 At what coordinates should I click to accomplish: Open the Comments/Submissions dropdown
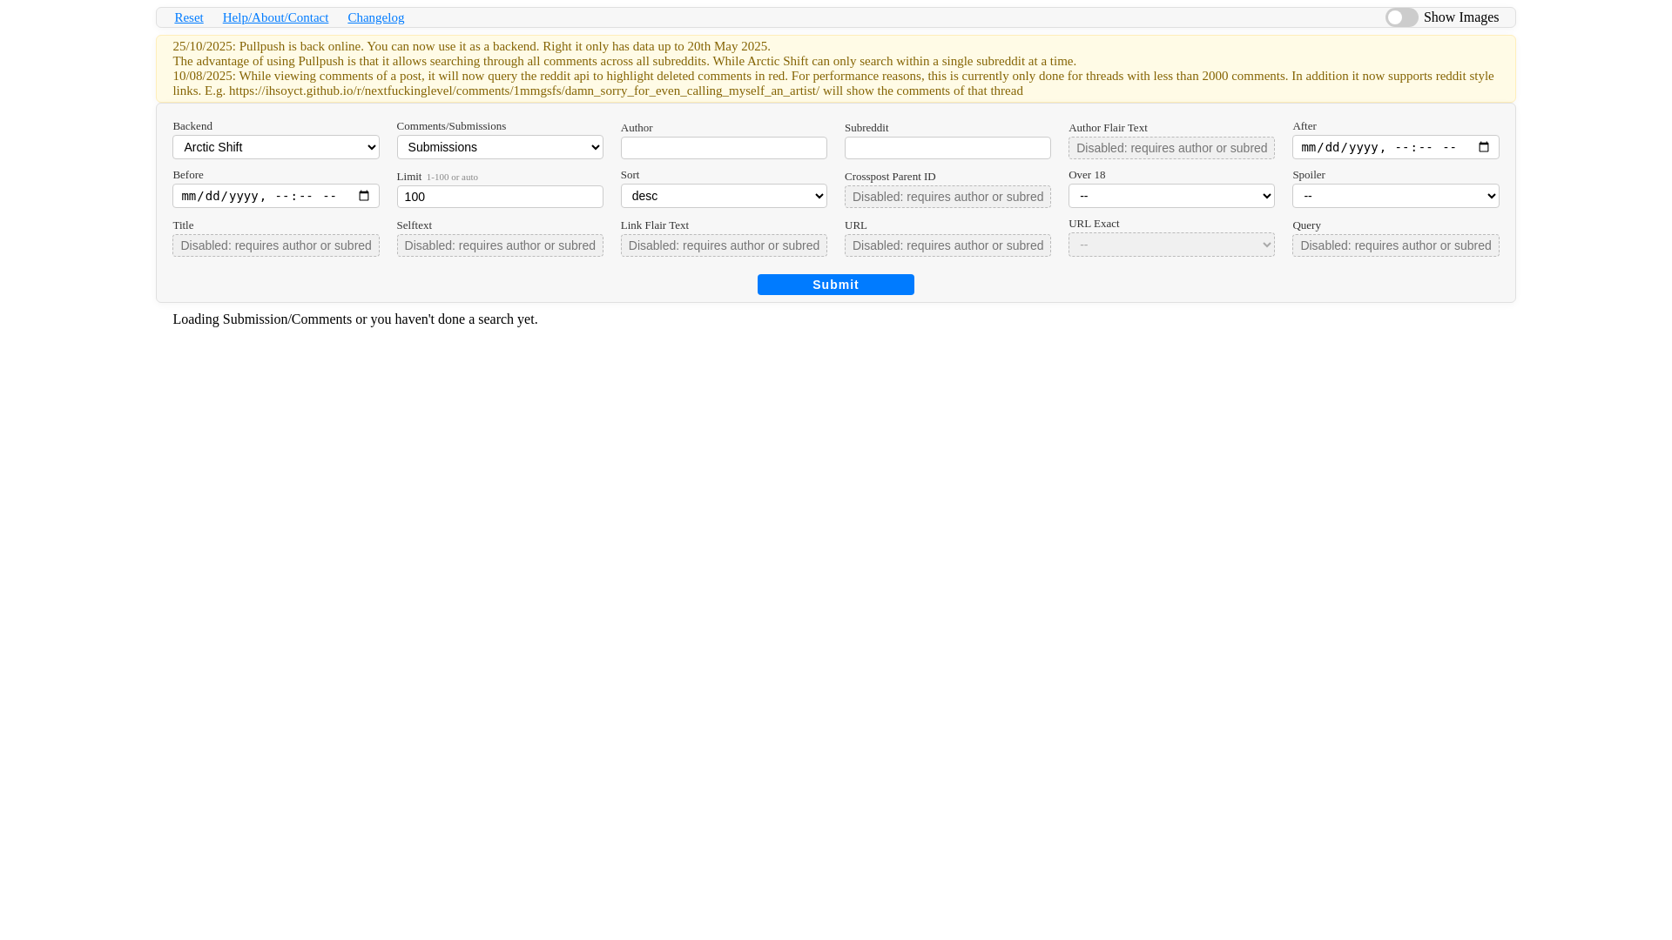(500, 147)
